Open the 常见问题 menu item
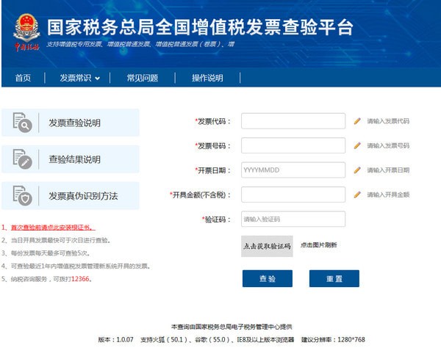Image resolution: width=441 pixels, height=348 pixels. (x=143, y=78)
